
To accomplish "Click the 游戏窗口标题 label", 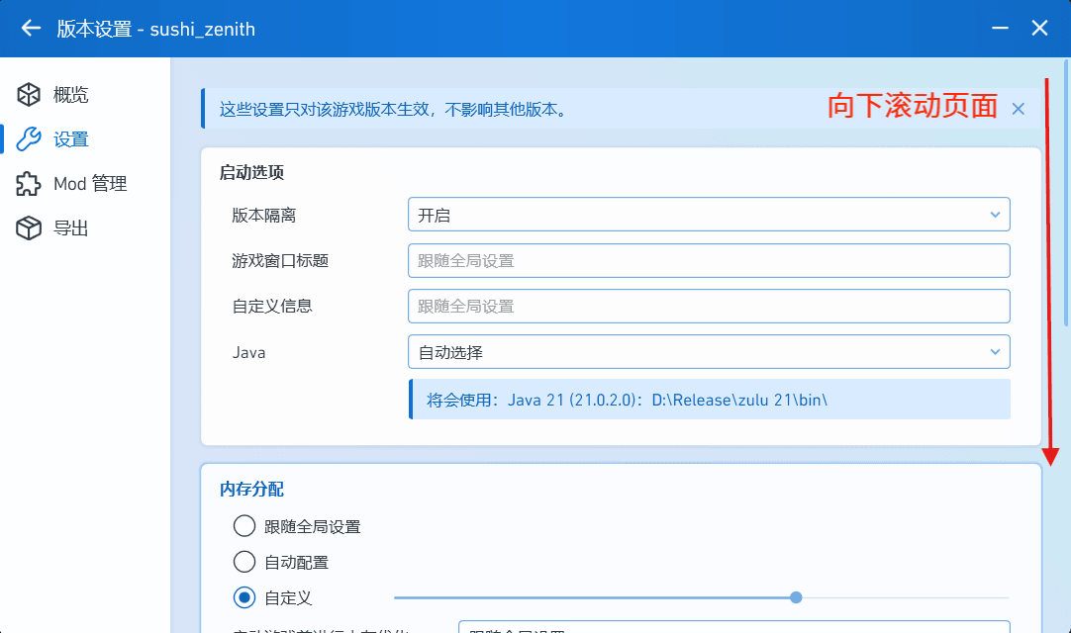I will point(280,261).
